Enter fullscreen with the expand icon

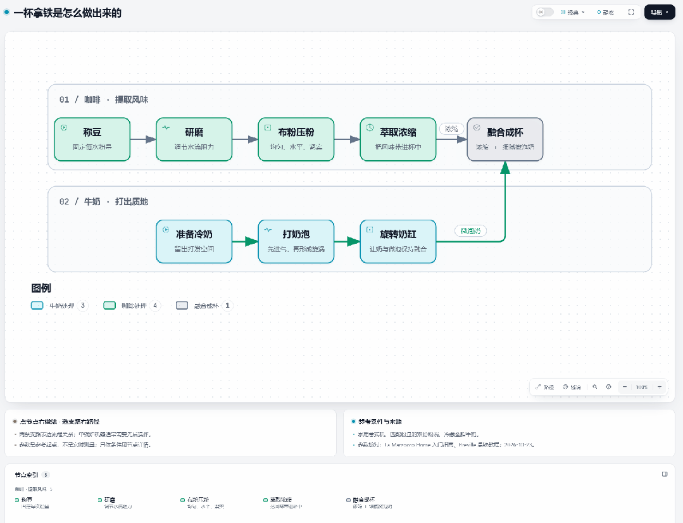(630, 12)
